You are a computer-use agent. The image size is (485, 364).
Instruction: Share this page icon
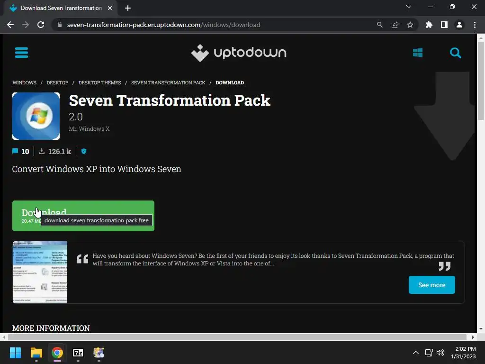point(395,25)
